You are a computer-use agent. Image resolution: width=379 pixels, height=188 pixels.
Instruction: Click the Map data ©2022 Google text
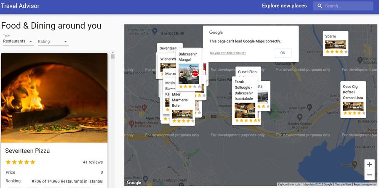click(318, 184)
